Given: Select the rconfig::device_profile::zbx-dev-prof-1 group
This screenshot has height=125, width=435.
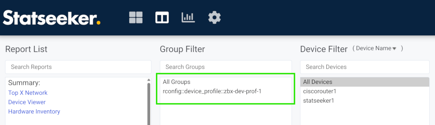Looking at the screenshot, I should (x=226, y=91).
